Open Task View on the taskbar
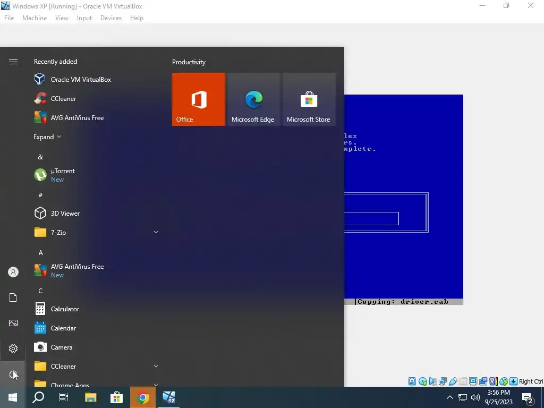 point(64,397)
